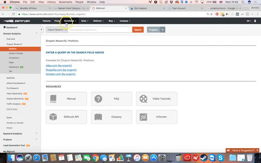Click the Projects button
The image size is (261, 163).
pos(153,30)
